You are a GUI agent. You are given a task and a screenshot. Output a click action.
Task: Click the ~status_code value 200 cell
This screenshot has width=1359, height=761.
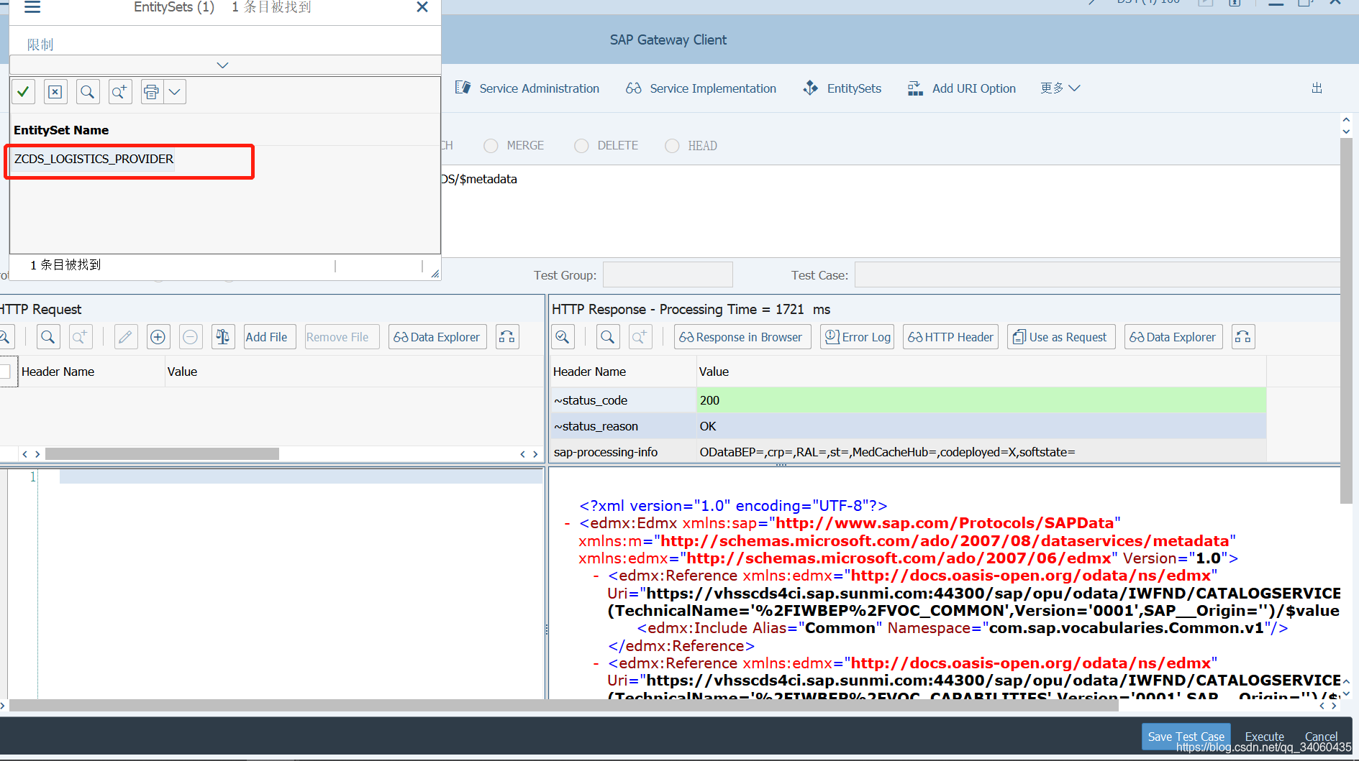click(x=981, y=400)
